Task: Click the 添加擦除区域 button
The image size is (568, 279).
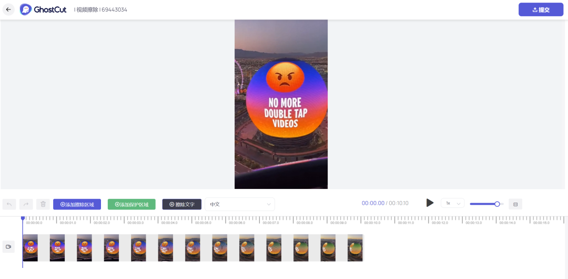Action: [x=77, y=204]
